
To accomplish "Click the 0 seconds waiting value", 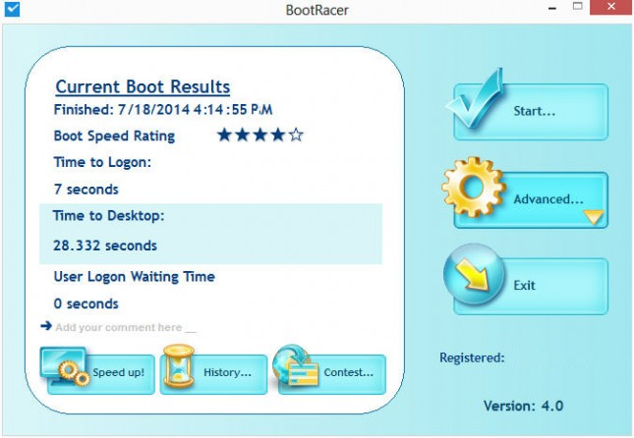I will pyautogui.click(x=86, y=303).
